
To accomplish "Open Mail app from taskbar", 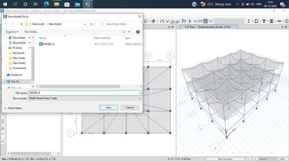I will (x=77, y=4).
